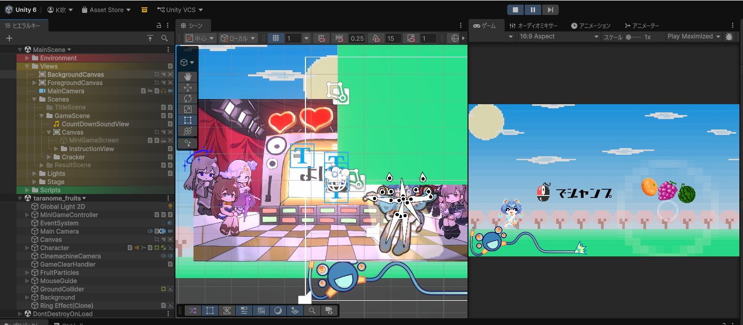
Task: Expand the Cracker tree node
Action: tap(49, 157)
